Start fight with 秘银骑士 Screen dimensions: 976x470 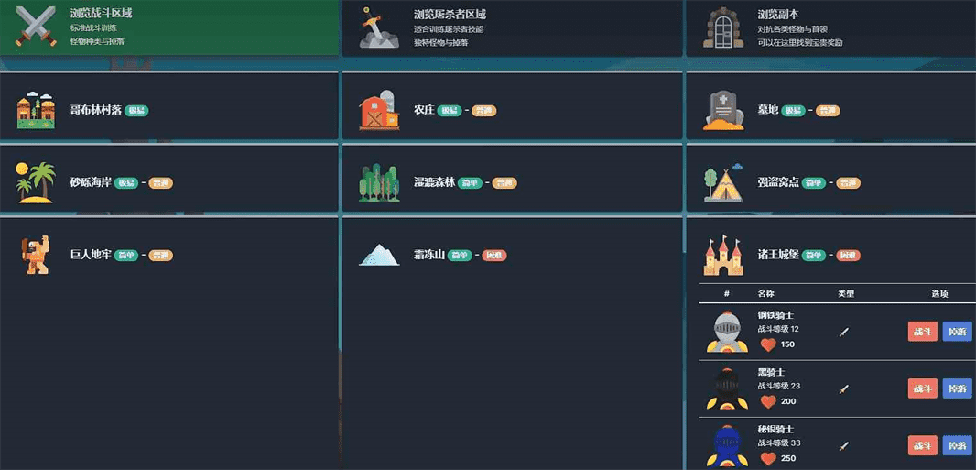pyautogui.click(x=923, y=445)
